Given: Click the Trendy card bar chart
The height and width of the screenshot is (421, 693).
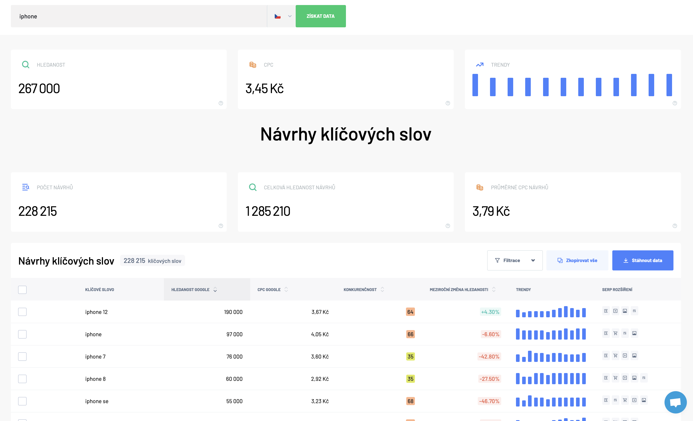Looking at the screenshot, I should point(572,85).
